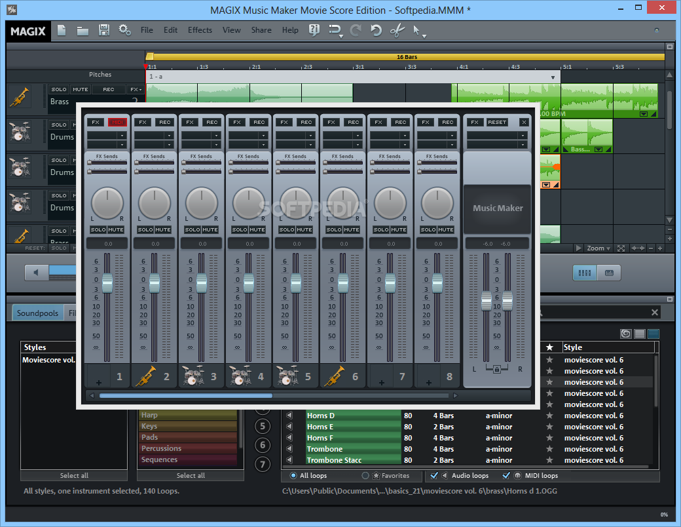Screen dimensions: 681x527
Task: Expand the Zoom dropdown under the arranger
Action: coord(598,248)
